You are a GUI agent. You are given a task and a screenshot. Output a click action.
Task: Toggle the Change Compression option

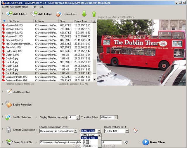click(x=8, y=129)
